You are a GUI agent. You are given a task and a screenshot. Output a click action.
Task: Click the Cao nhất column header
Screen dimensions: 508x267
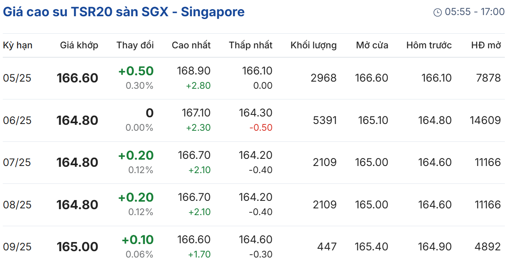[x=191, y=45]
